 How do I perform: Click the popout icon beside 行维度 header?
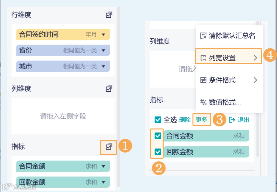[x=108, y=15]
